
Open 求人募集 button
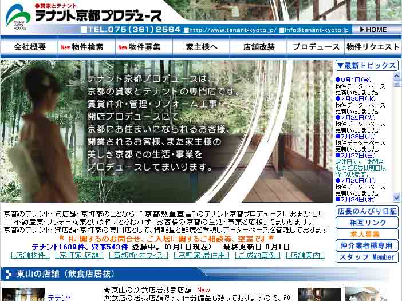pos(367,234)
